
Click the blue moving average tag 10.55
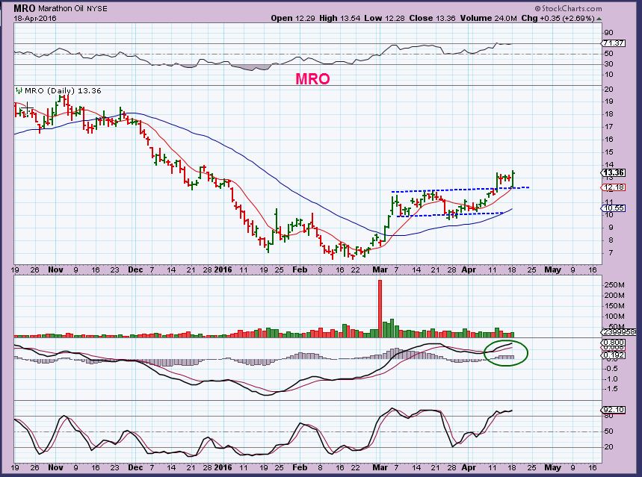point(614,208)
